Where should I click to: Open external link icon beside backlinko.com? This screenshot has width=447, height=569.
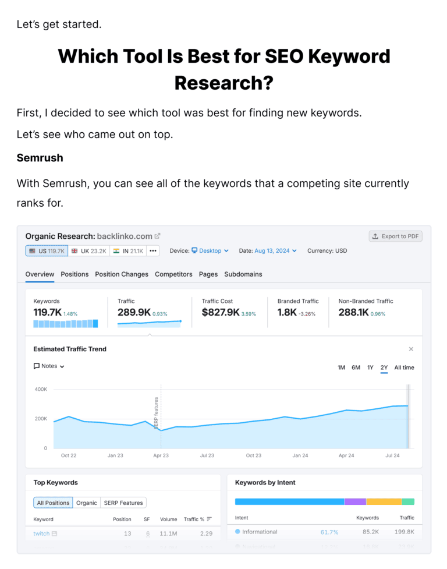tap(157, 236)
